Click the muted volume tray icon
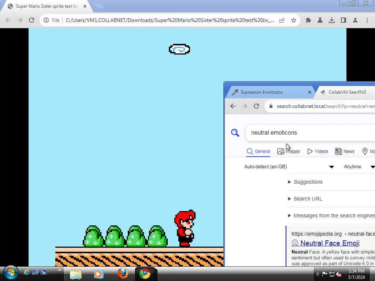The image size is (375, 281). pos(339,274)
